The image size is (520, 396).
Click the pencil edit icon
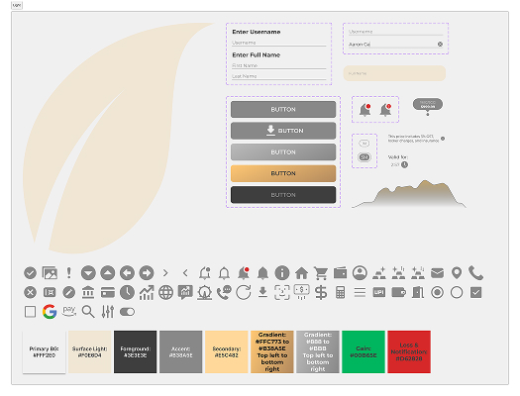coord(69,293)
